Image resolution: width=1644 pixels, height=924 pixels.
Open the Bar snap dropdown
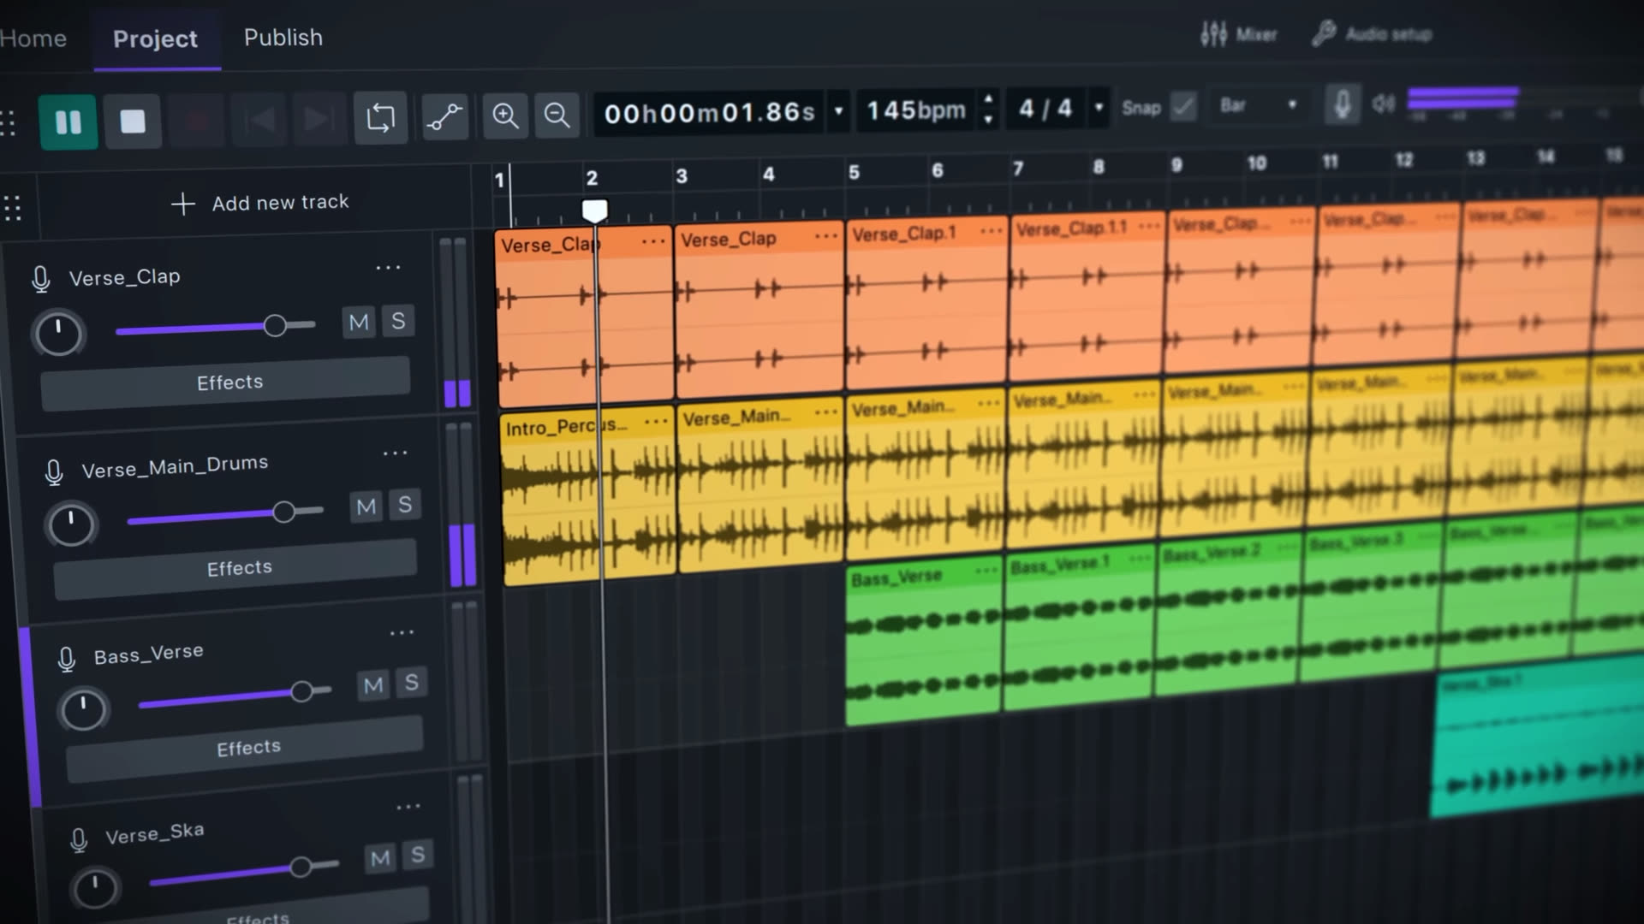coord(1257,104)
